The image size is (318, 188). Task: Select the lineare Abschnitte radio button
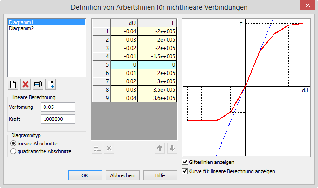point(13,144)
